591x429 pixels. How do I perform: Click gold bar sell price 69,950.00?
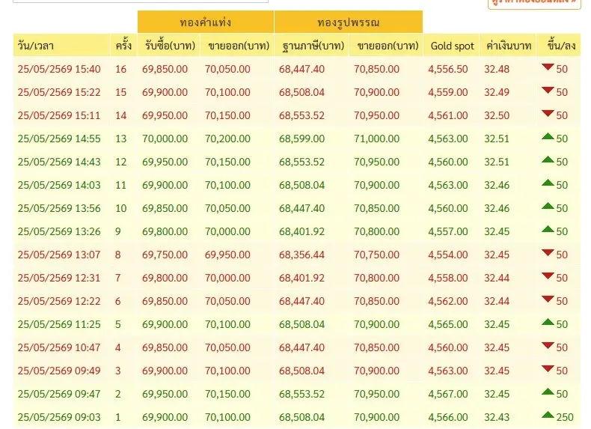pos(227,255)
